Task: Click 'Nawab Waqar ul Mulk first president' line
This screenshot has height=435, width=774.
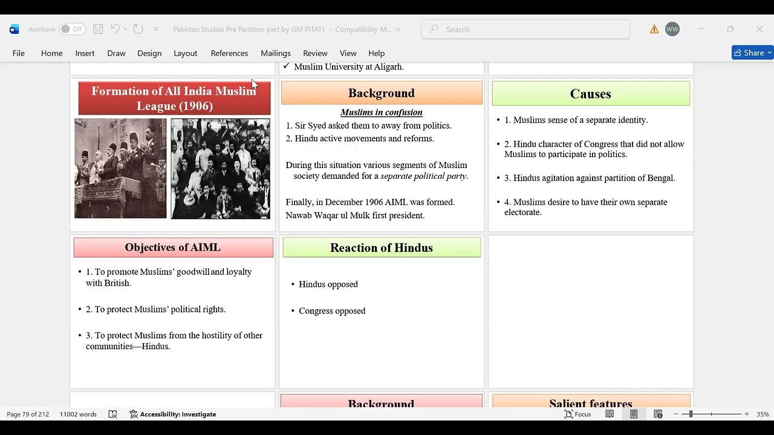Action: (x=355, y=215)
